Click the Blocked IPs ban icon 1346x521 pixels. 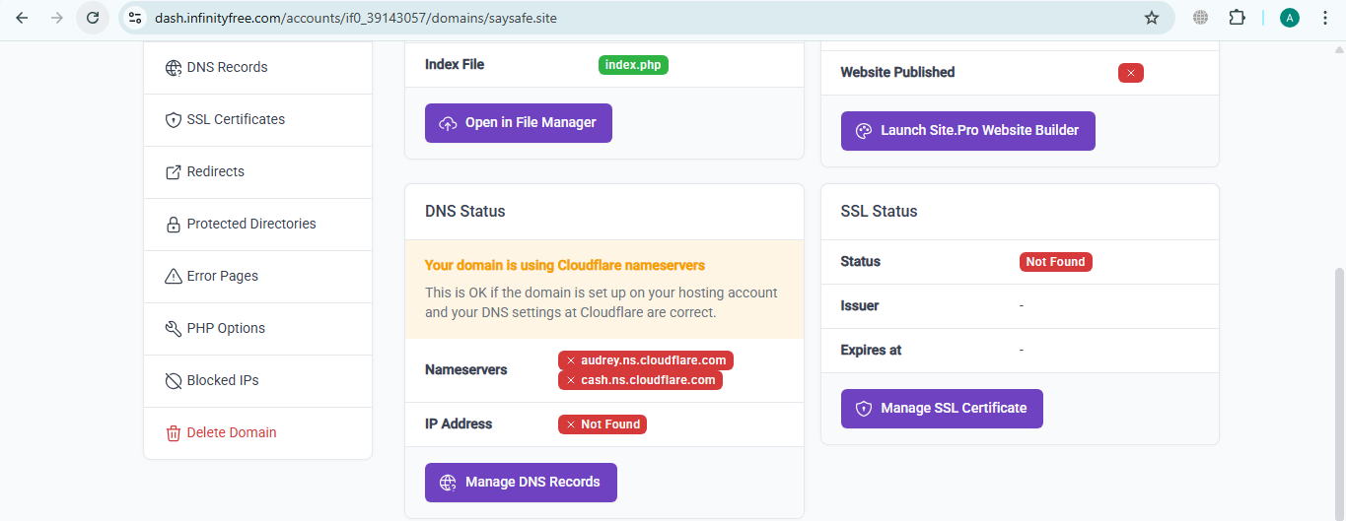(173, 381)
